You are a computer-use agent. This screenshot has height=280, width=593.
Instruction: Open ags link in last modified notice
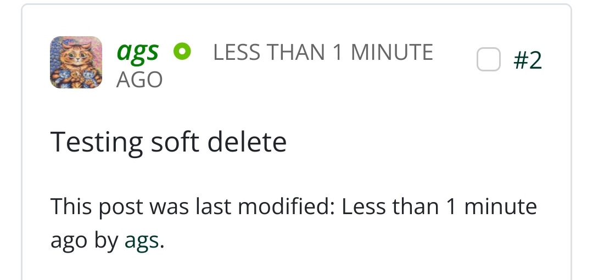(x=142, y=240)
